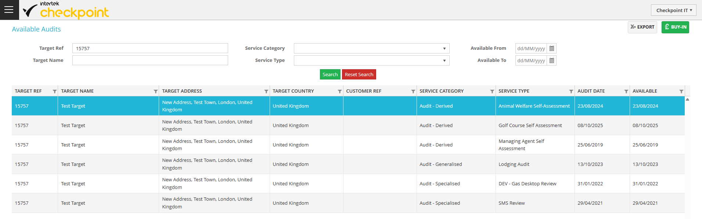Click the Reset Search button
Viewport: 702px width, 219px height.
click(359, 74)
